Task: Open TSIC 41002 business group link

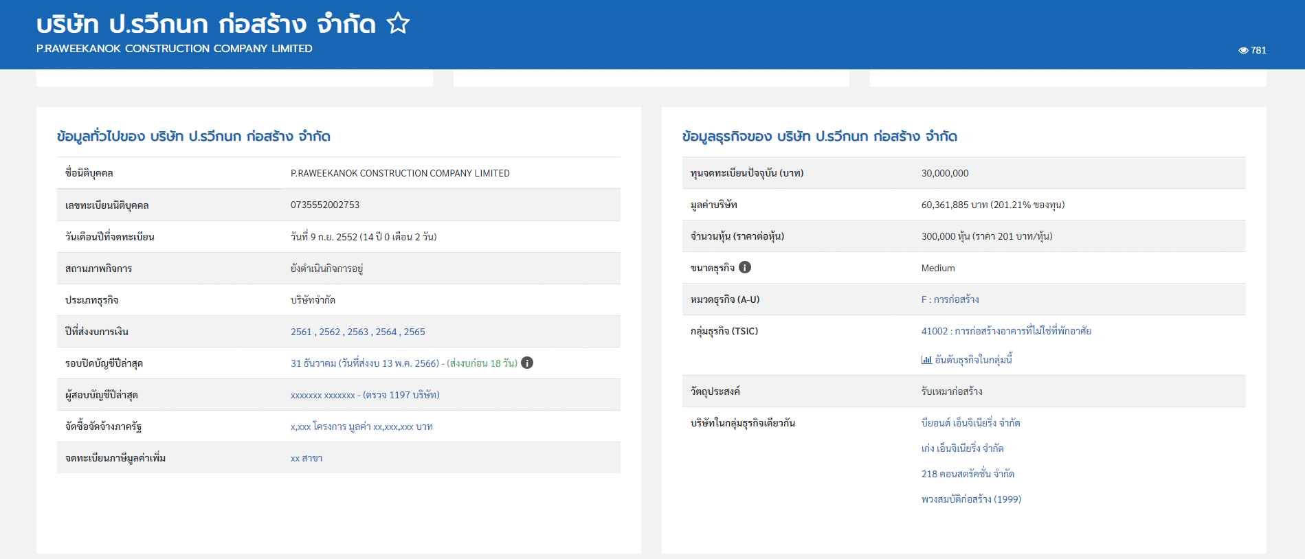Action: click(x=1006, y=331)
